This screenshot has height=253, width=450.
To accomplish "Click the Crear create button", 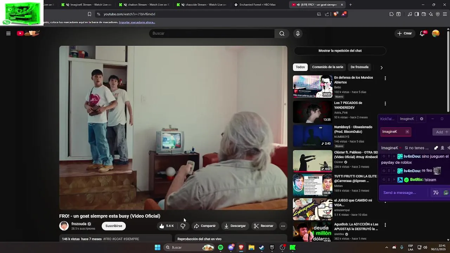I will pos(404,33).
